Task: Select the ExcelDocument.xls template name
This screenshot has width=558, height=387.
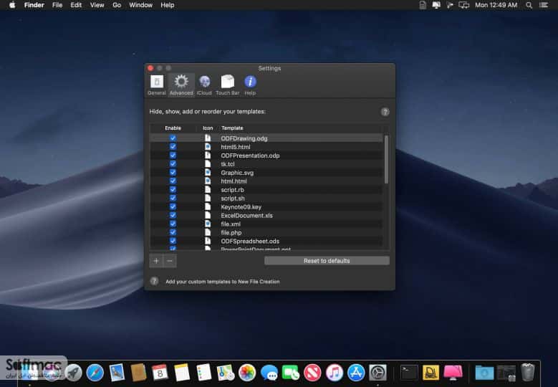Action: [246, 216]
